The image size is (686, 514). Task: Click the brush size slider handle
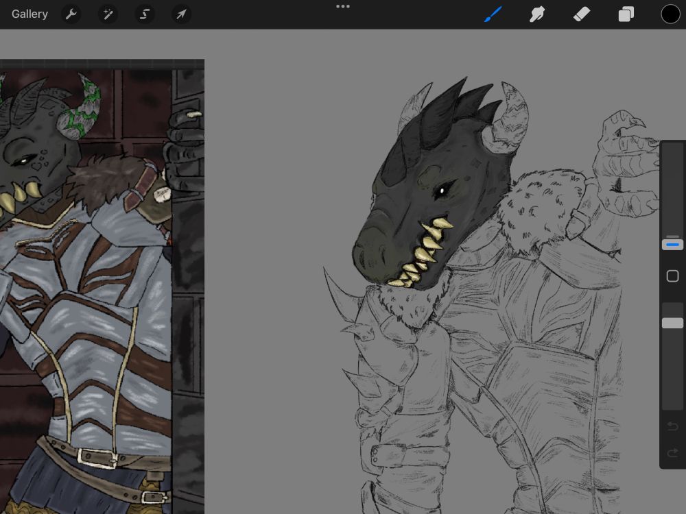click(672, 244)
